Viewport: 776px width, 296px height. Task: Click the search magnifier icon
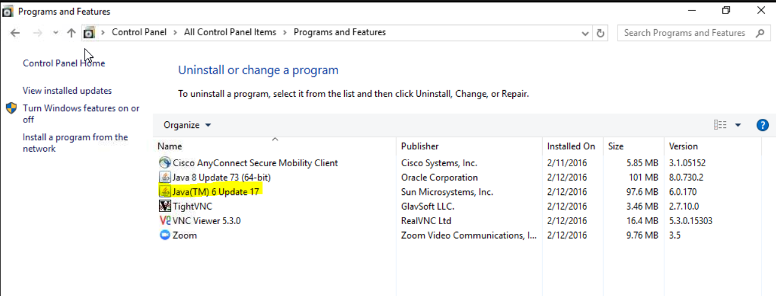[760, 33]
